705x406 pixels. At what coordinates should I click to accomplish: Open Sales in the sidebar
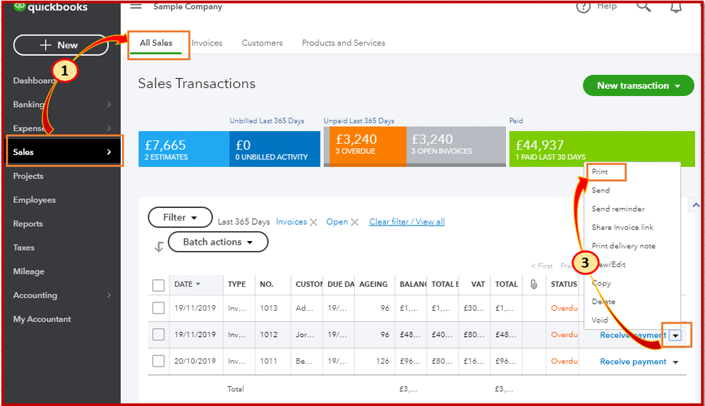point(64,152)
